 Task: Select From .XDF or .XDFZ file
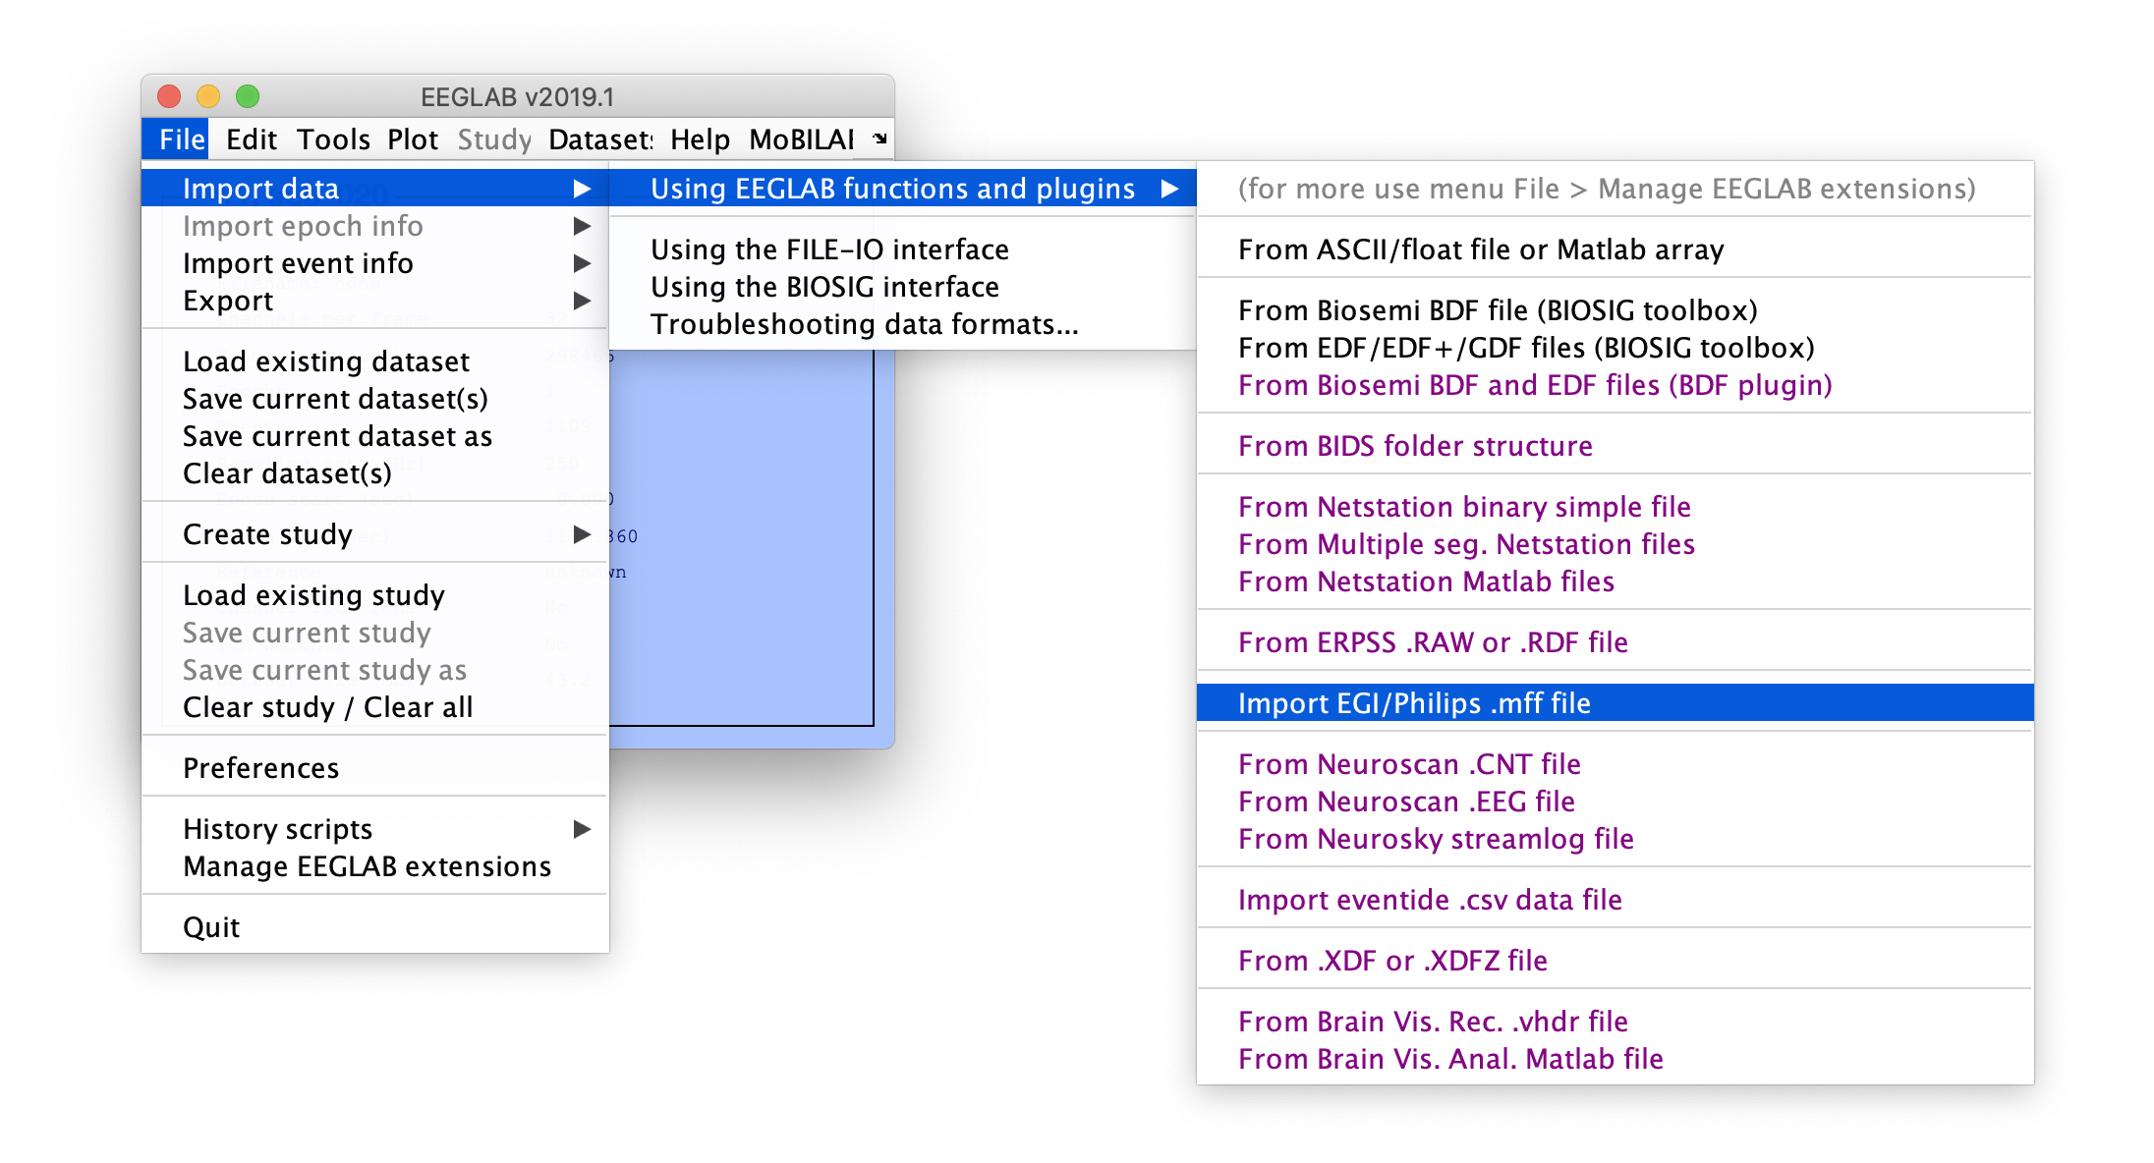1391,961
